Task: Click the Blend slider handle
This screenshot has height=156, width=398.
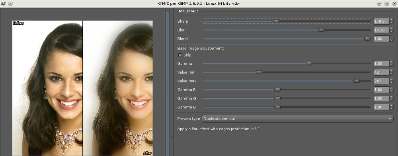Action: click(367, 39)
